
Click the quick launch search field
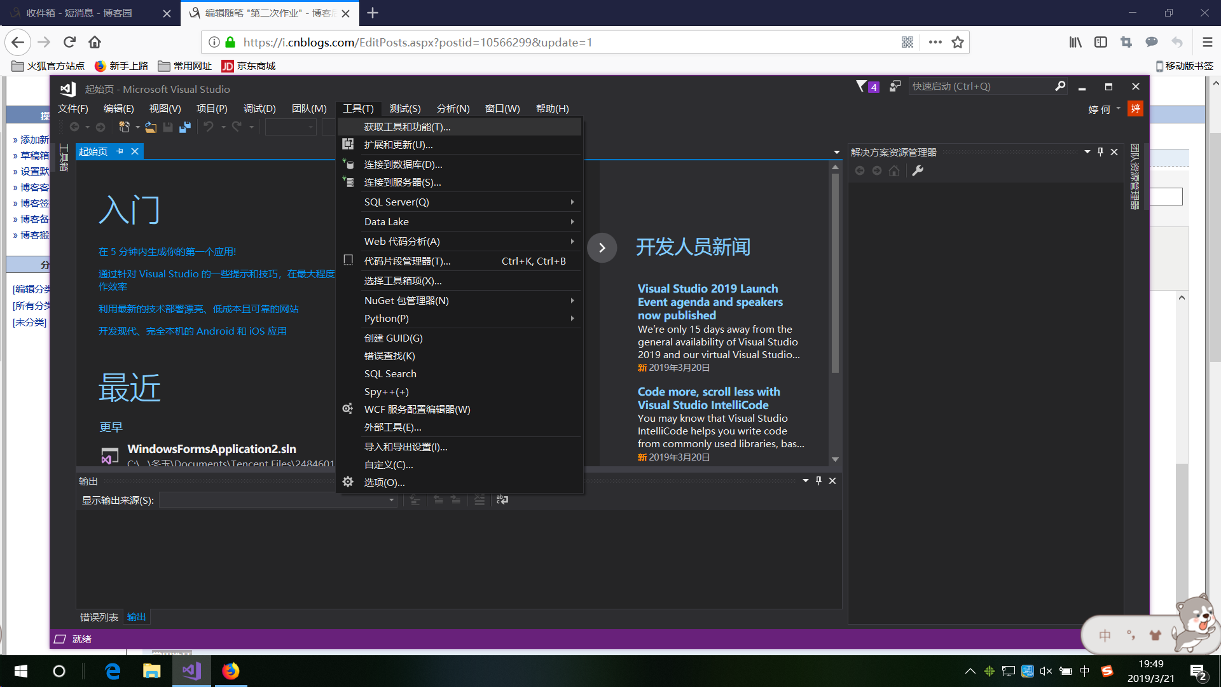981,86
